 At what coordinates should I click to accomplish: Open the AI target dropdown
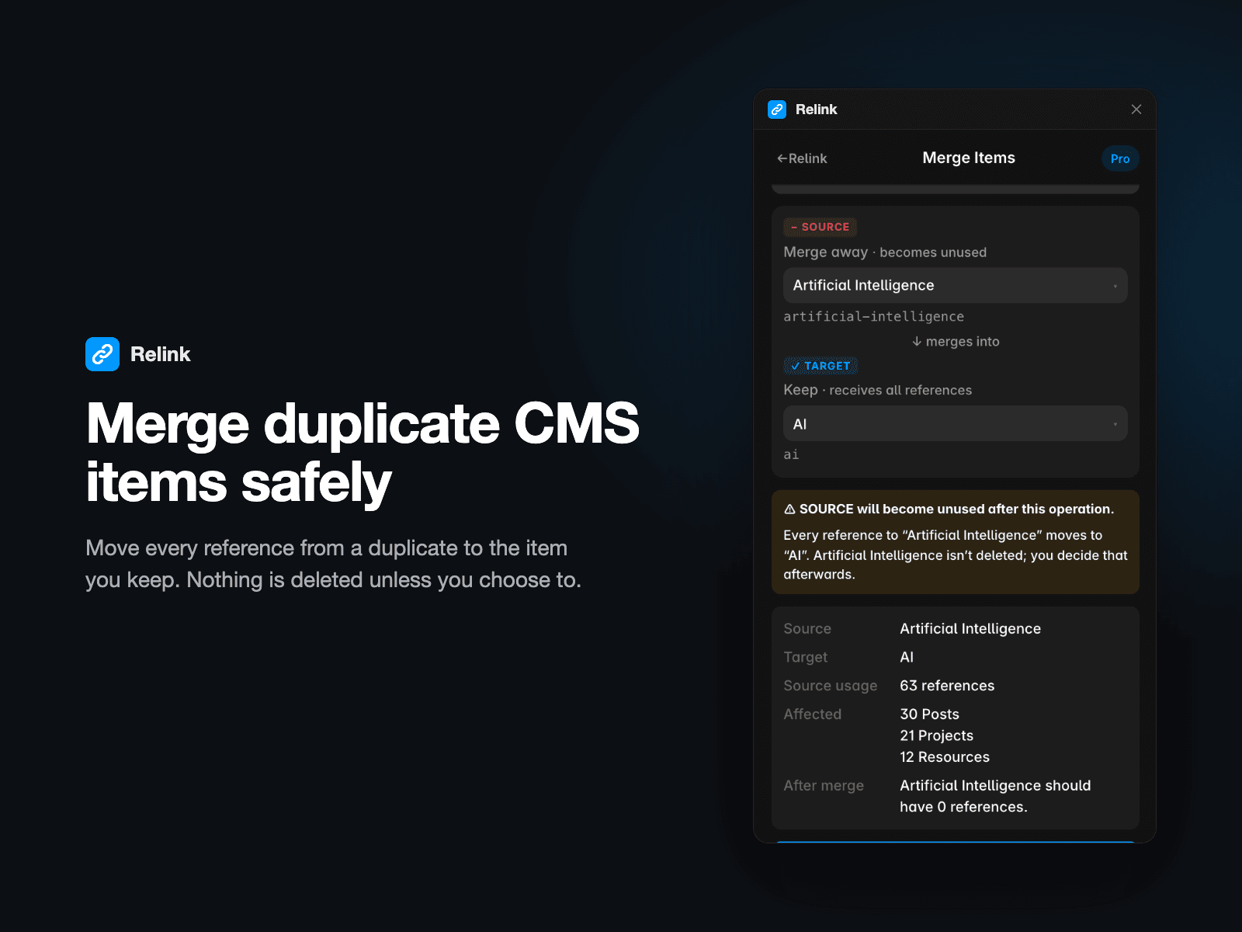click(x=956, y=424)
